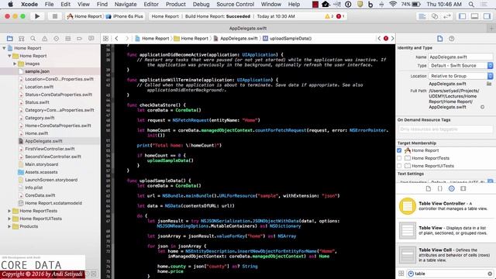
Task: Jump to previous issue arrow
Action: coord(379,39)
